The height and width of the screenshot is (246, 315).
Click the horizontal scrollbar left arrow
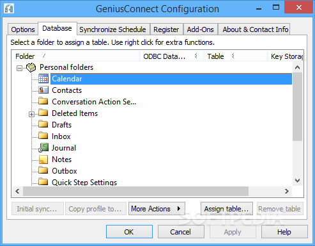point(17,192)
